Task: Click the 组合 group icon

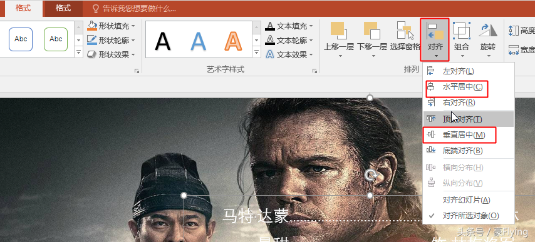Action: [462, 30]
